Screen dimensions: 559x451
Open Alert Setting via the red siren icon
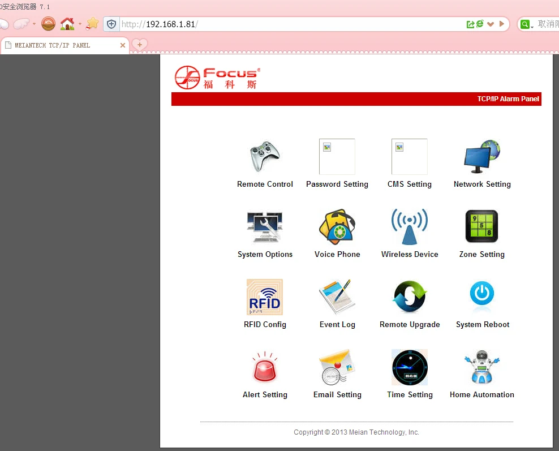point(265,367)
